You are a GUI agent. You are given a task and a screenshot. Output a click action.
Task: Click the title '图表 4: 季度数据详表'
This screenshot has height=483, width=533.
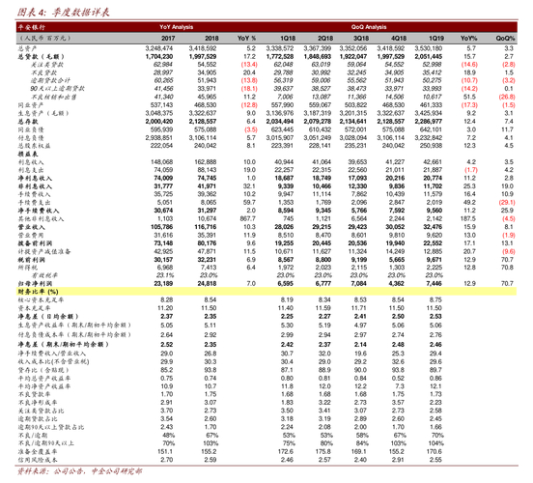click(x=63, y=13)
